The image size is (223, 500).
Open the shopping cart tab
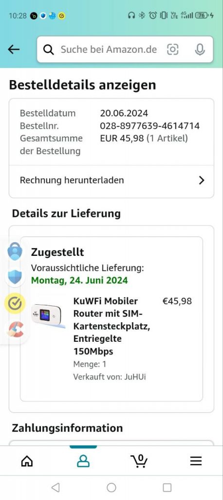[x=139, y=461]
